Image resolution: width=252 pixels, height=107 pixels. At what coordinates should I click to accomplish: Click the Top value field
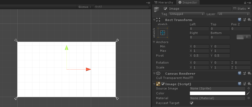[220, 29]
